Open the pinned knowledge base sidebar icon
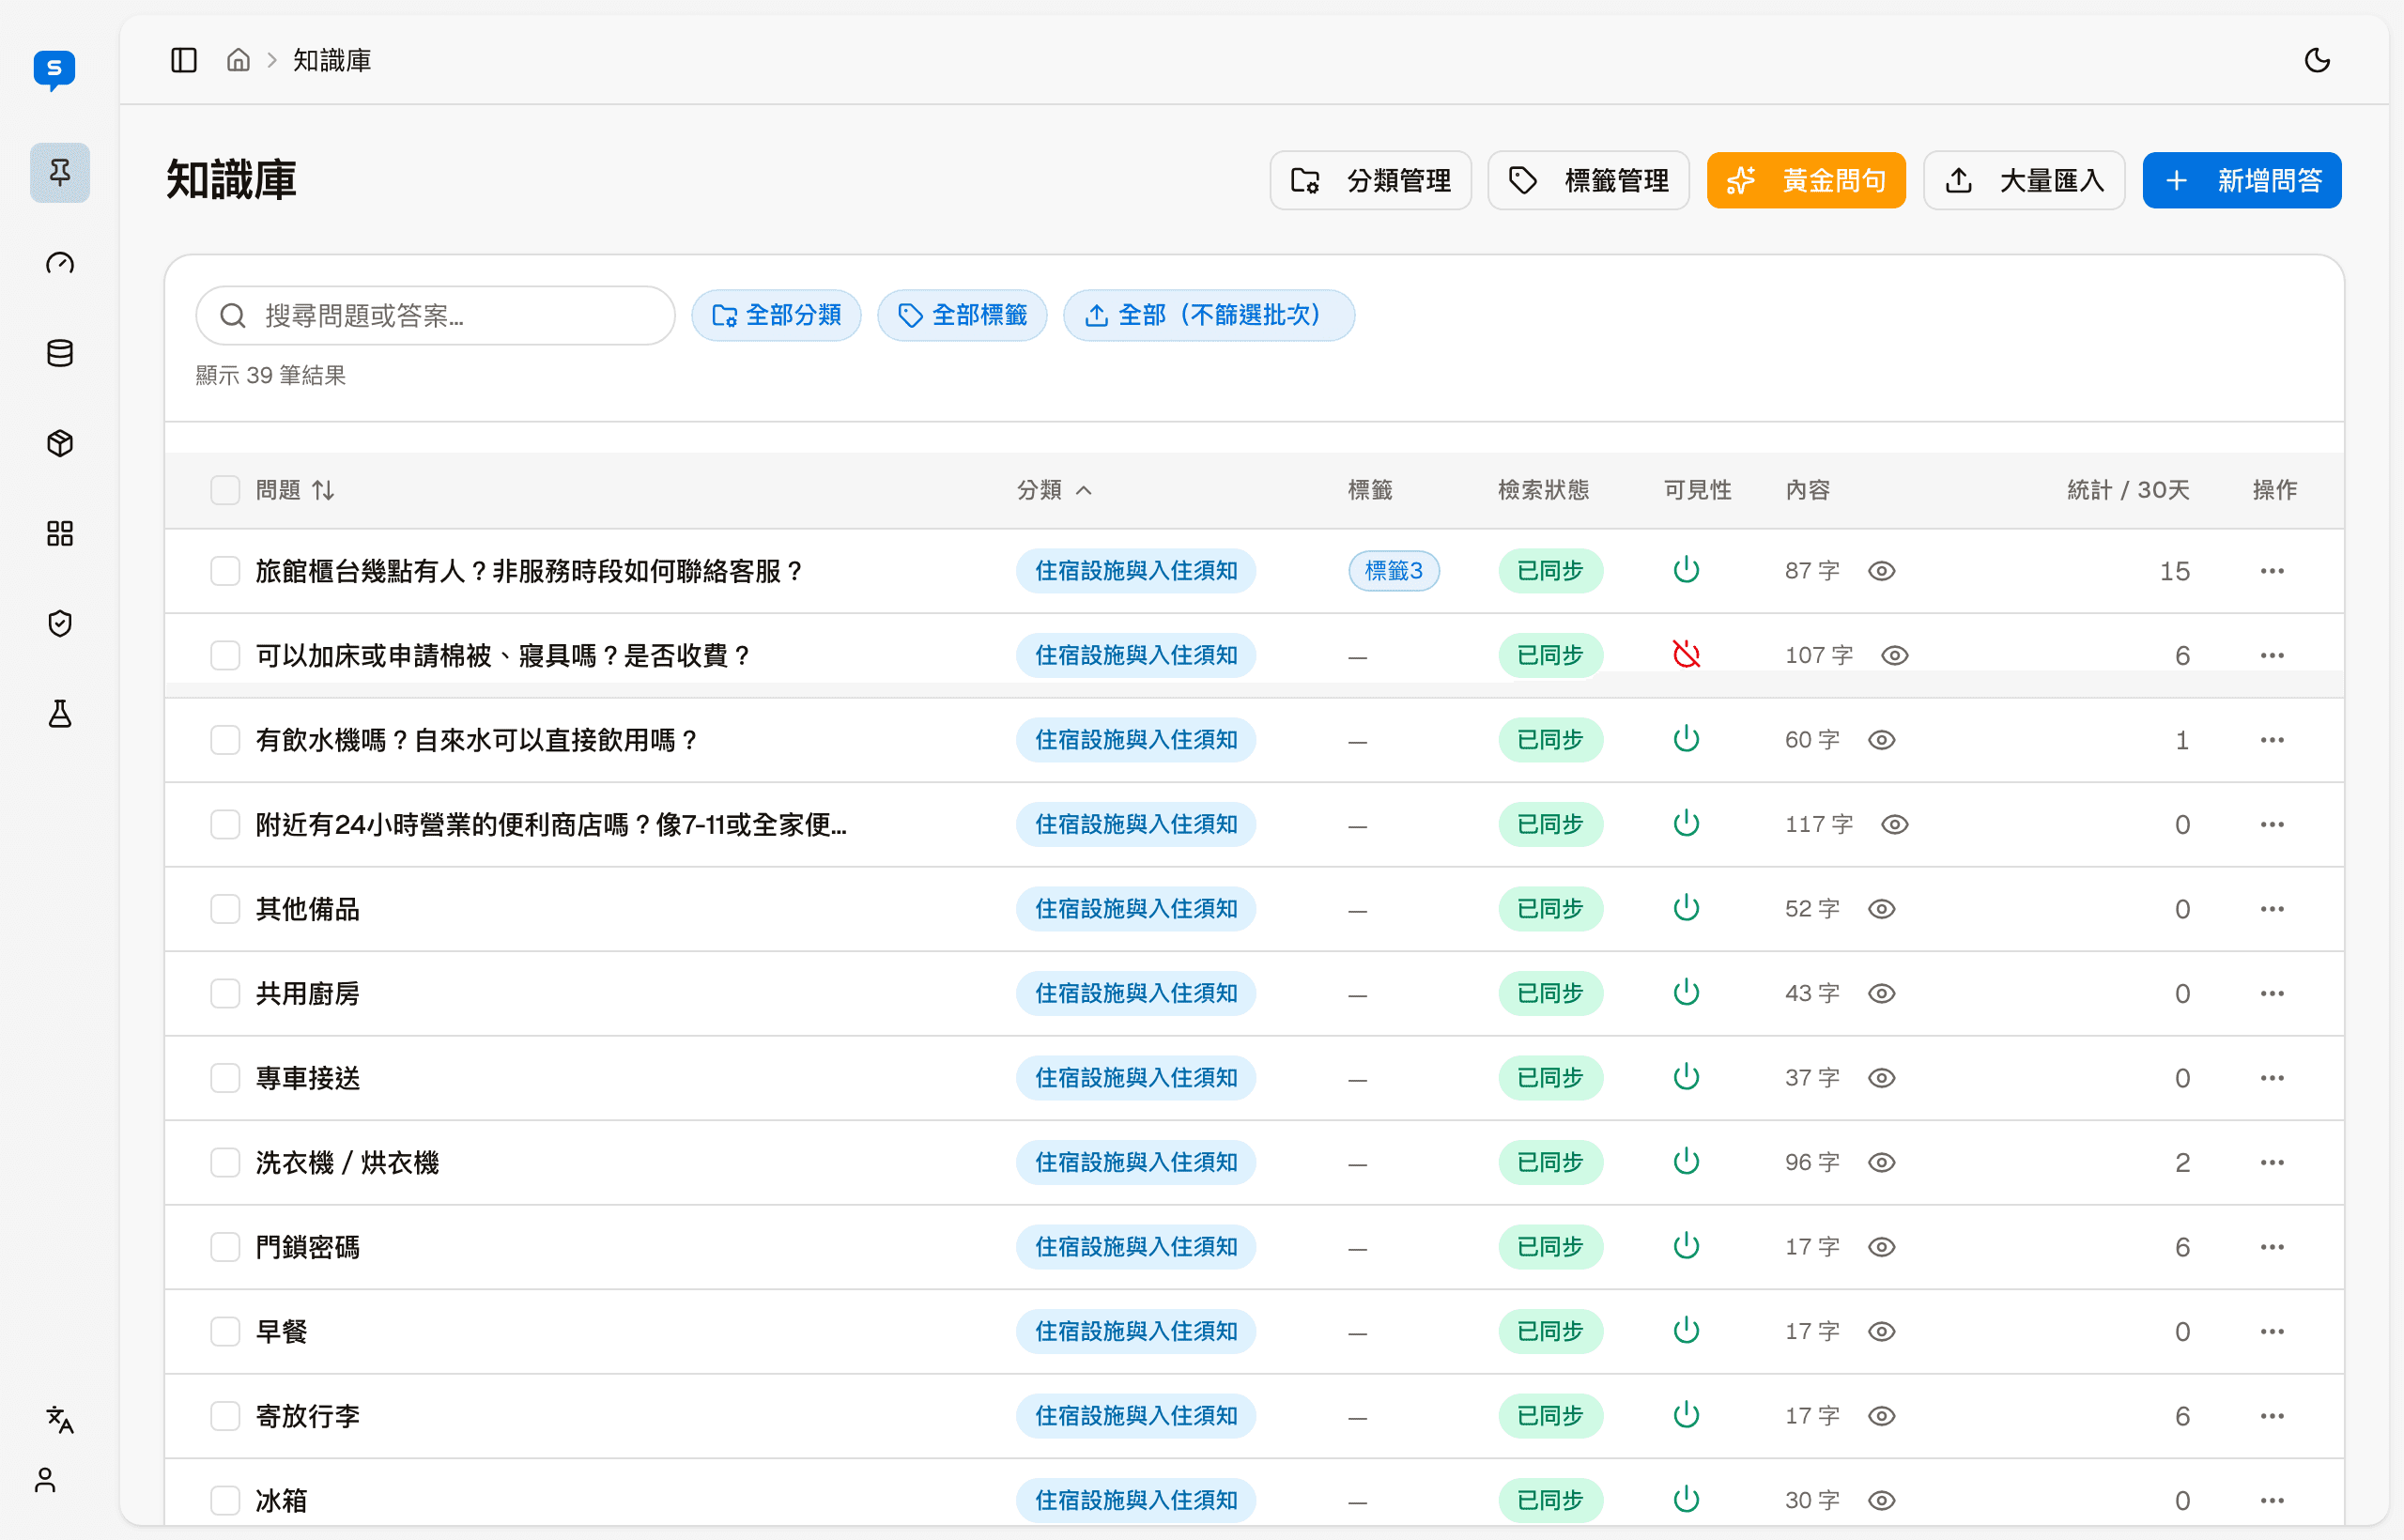The width and height of the screenshot is (2404, 1540). point(60,173)
